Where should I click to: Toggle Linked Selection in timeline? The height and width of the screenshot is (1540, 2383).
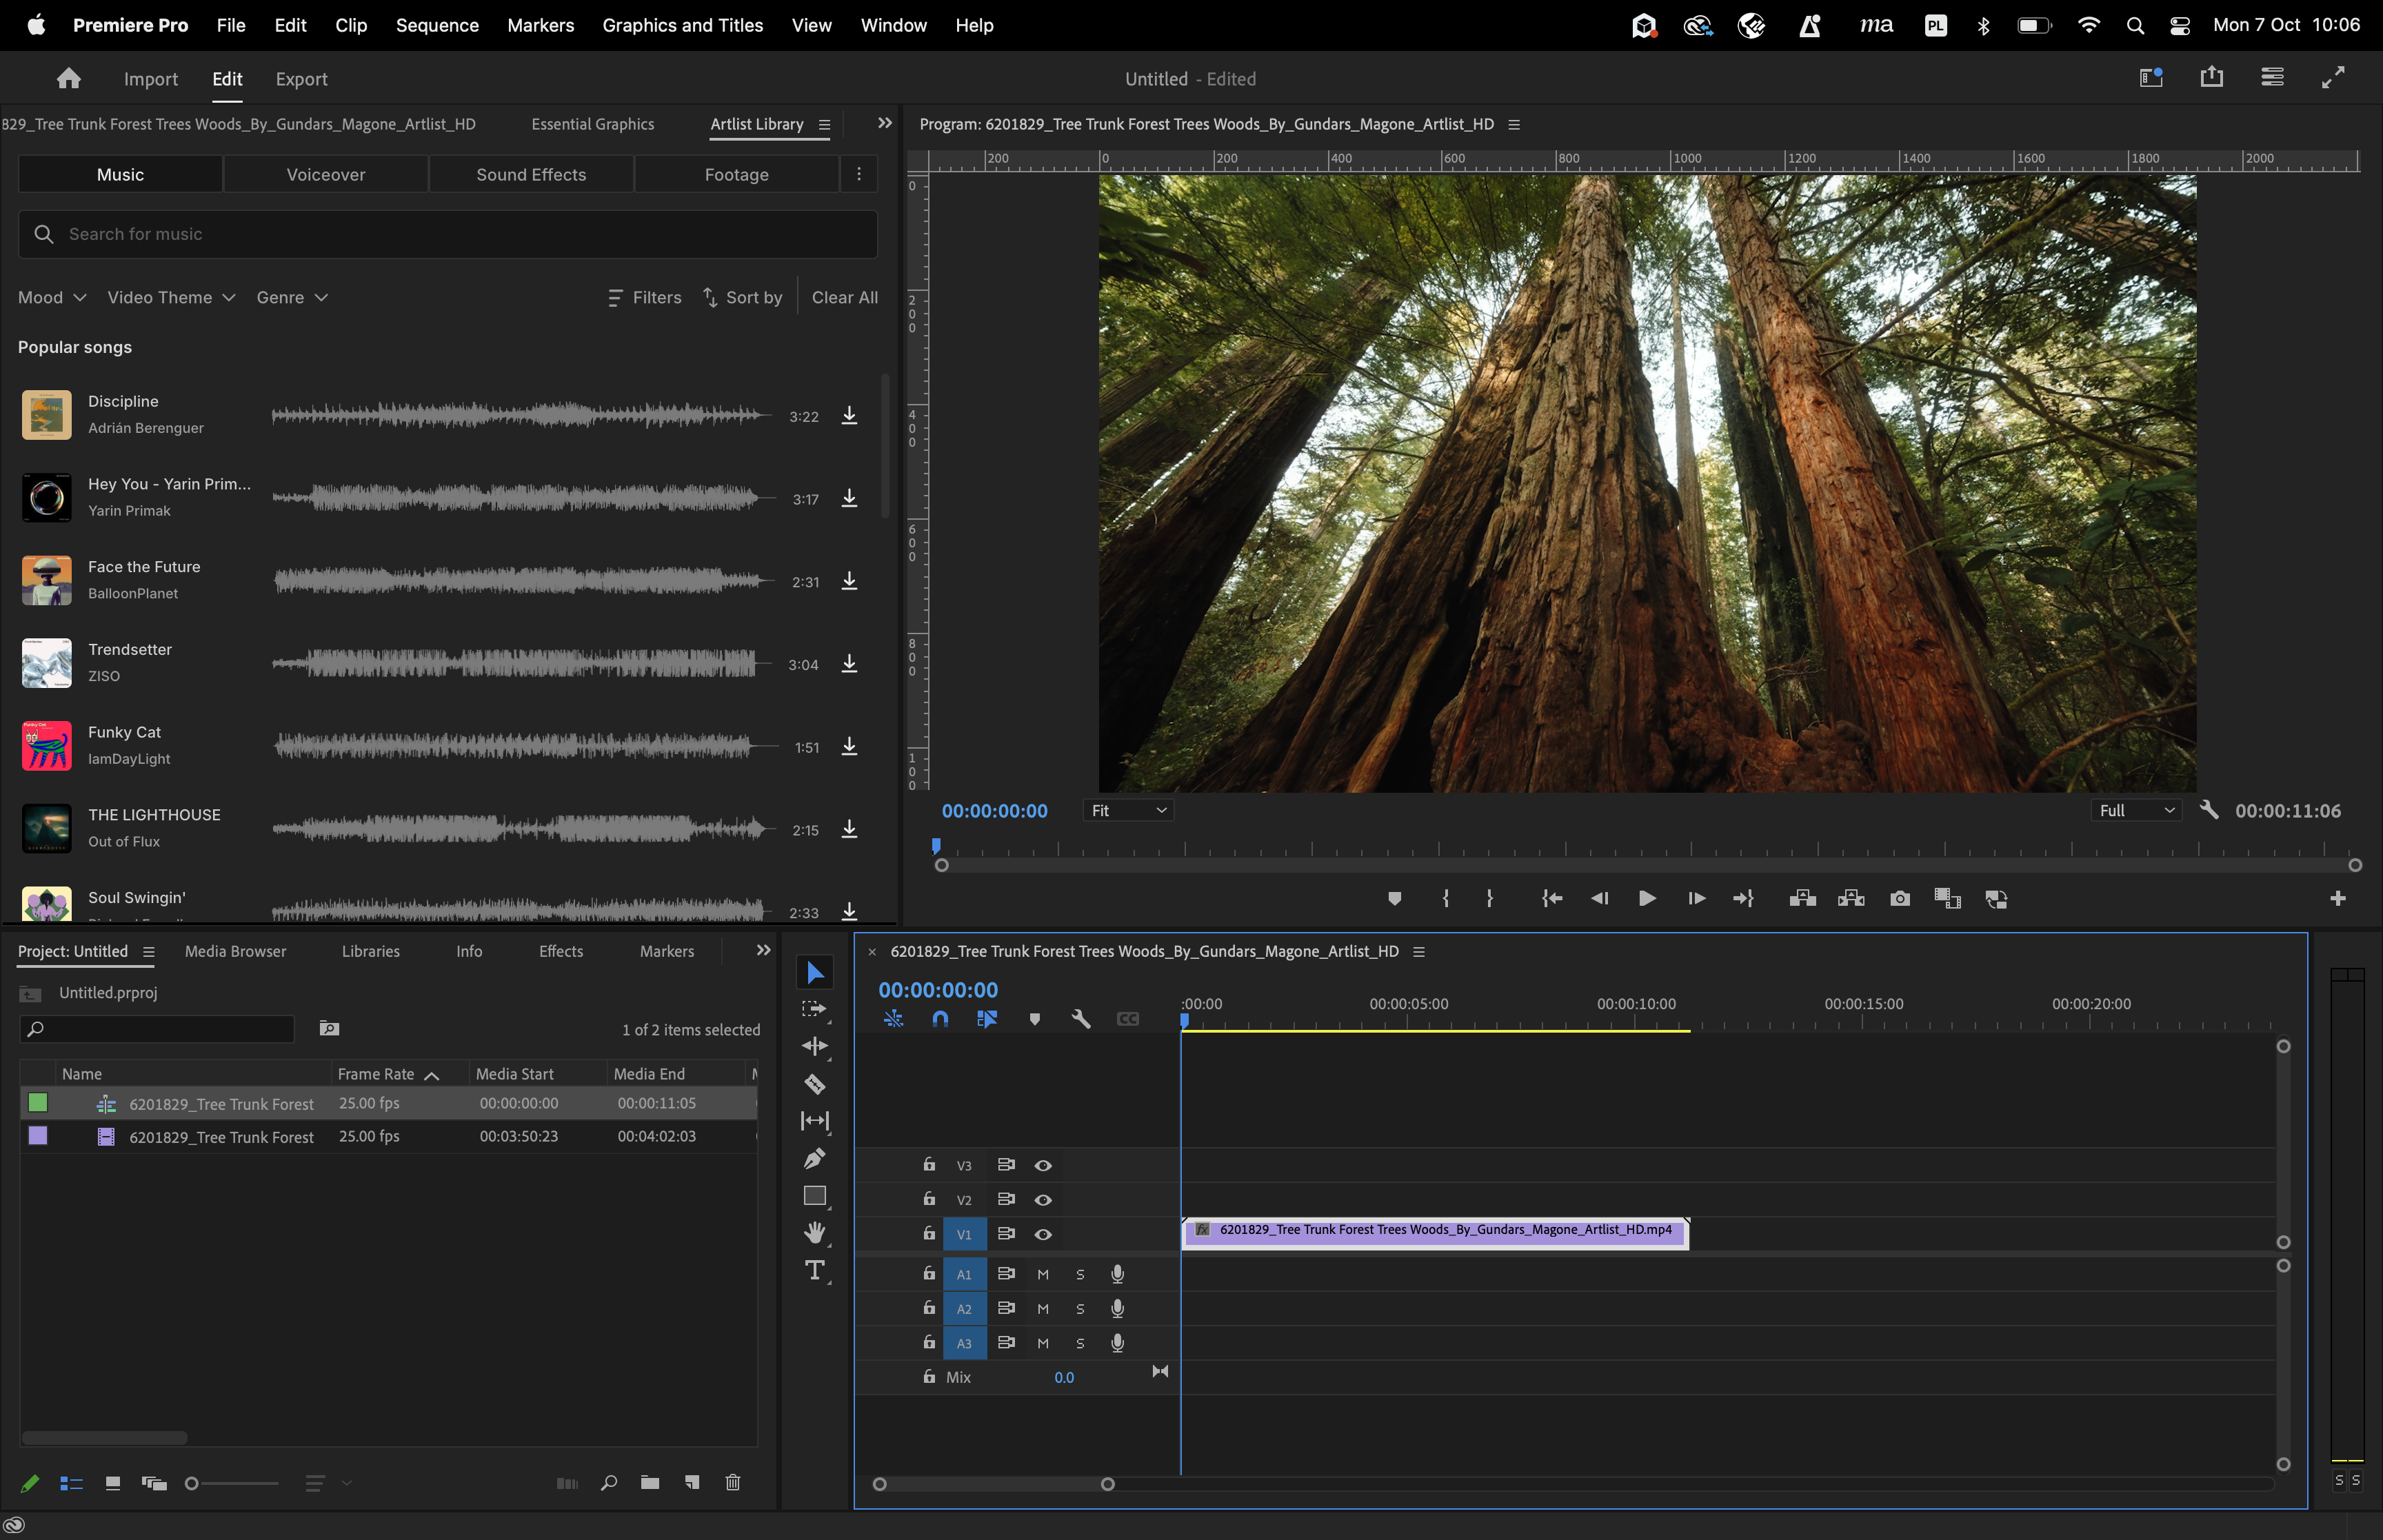[x=987, y=1018]
